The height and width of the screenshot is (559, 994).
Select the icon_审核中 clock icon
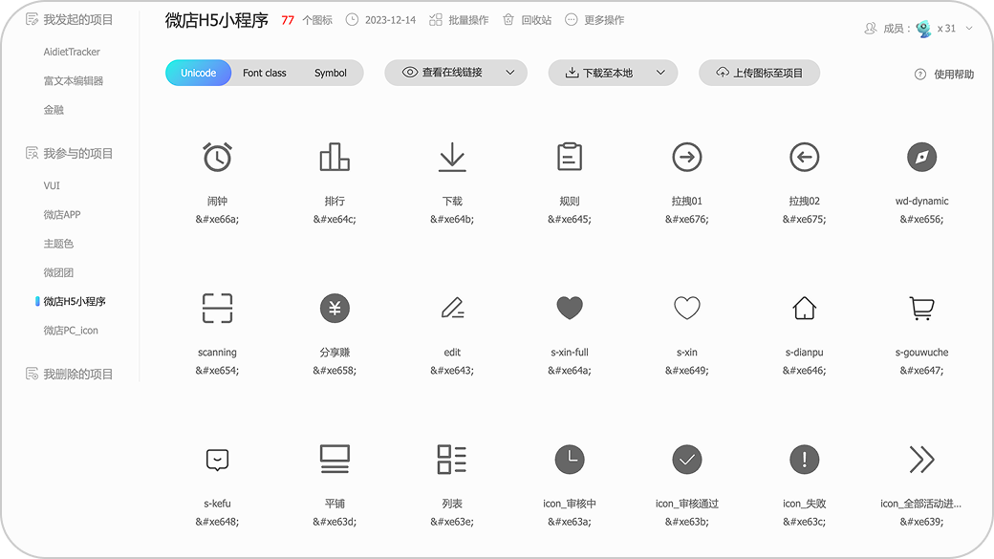pyautogui.click(x=570, y=460)
